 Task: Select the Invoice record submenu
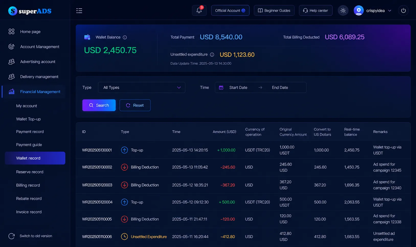point(29,212)
